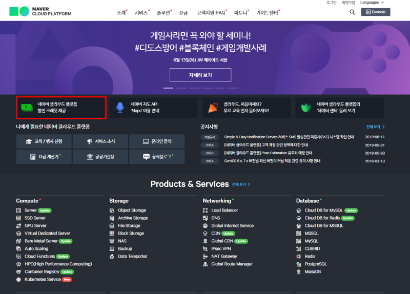Click the Object Storage icon
Screen dimensions: 410x294
click(112, 211)
